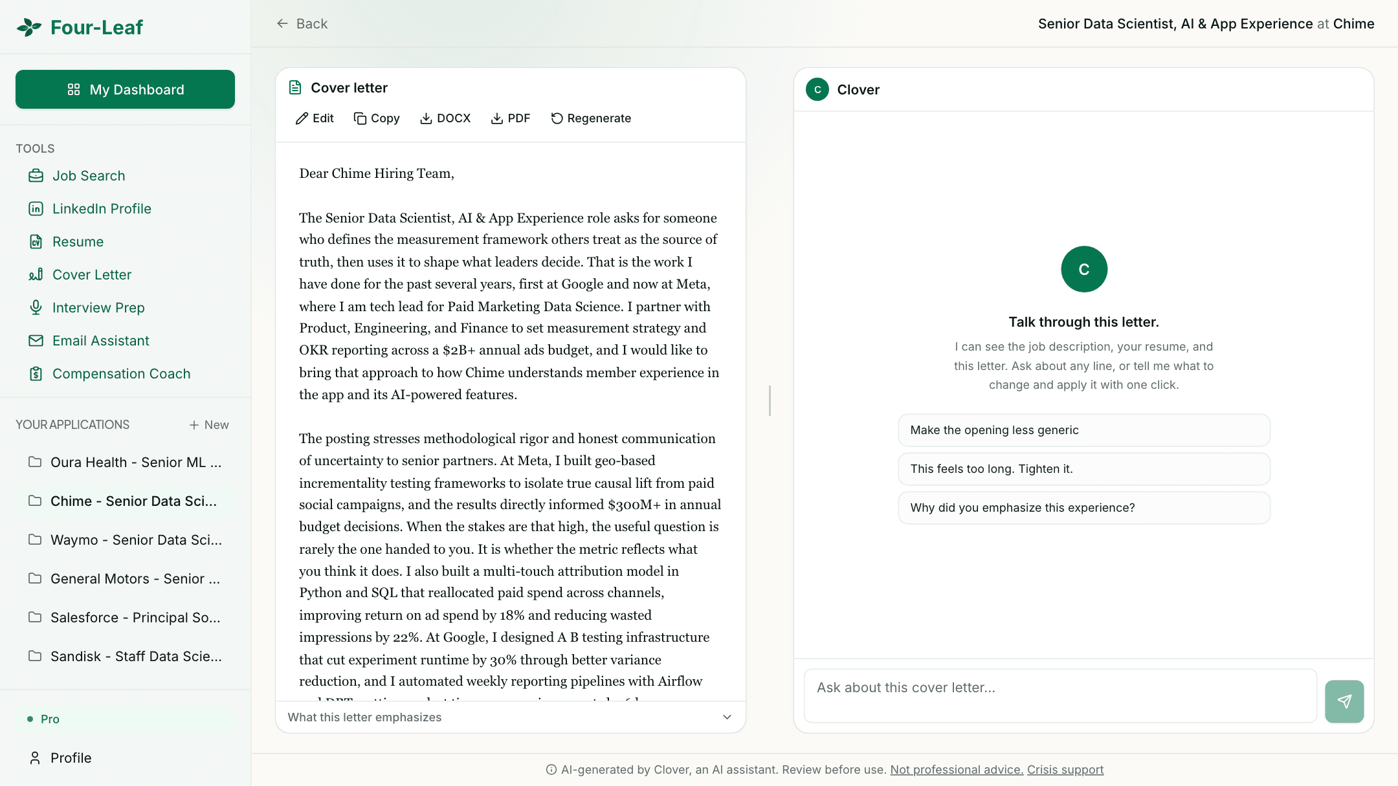
Task: Focus the 'Ask about this cover letter' field
Action: [1060, 696]
